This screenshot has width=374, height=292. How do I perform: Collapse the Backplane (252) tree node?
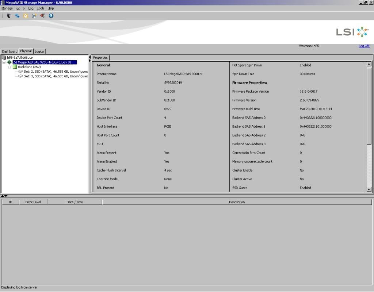9,67
